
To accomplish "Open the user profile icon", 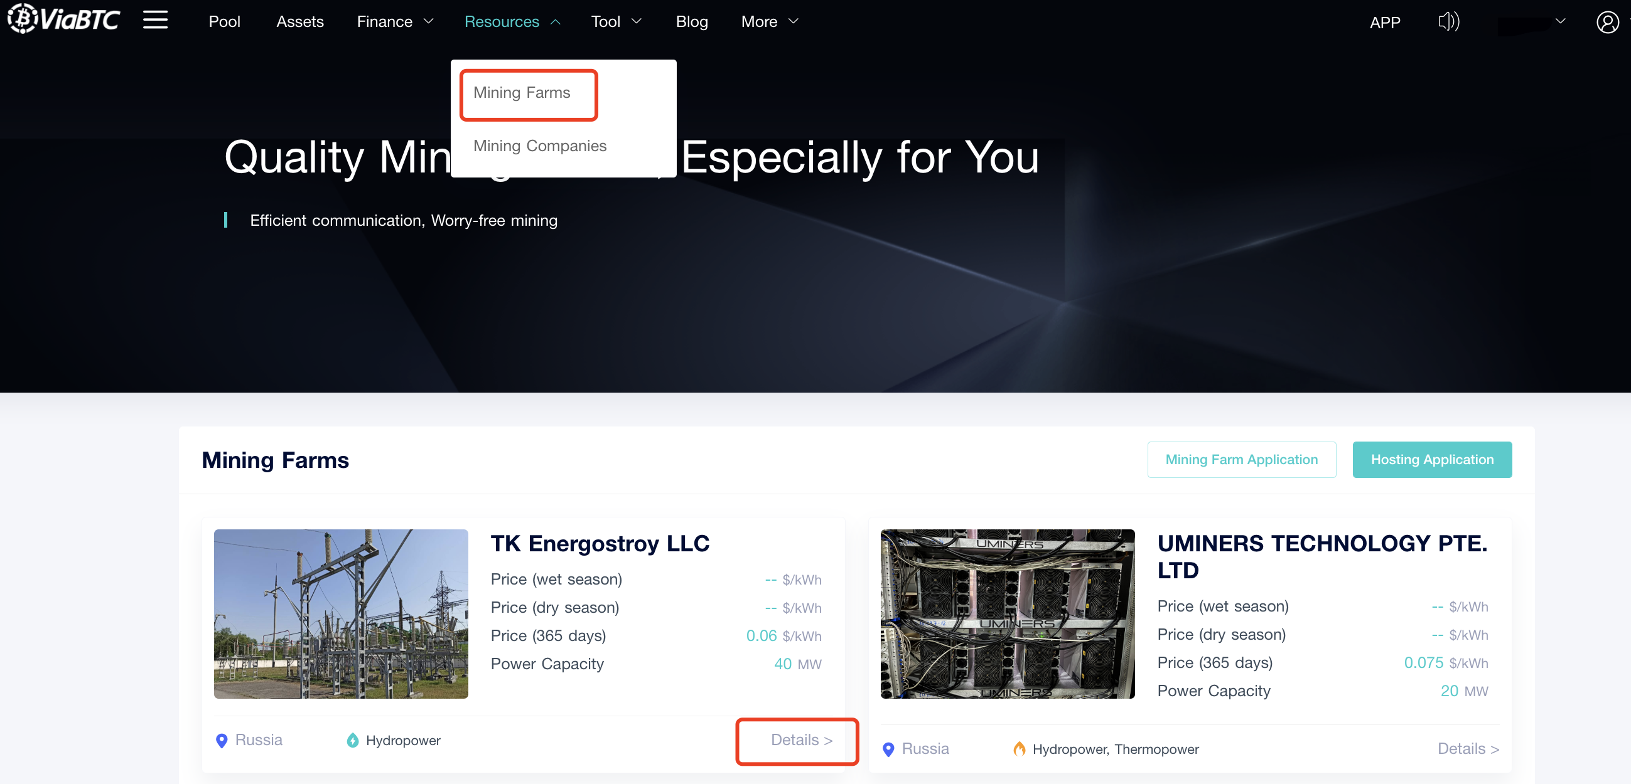I will pos(1607,22).
